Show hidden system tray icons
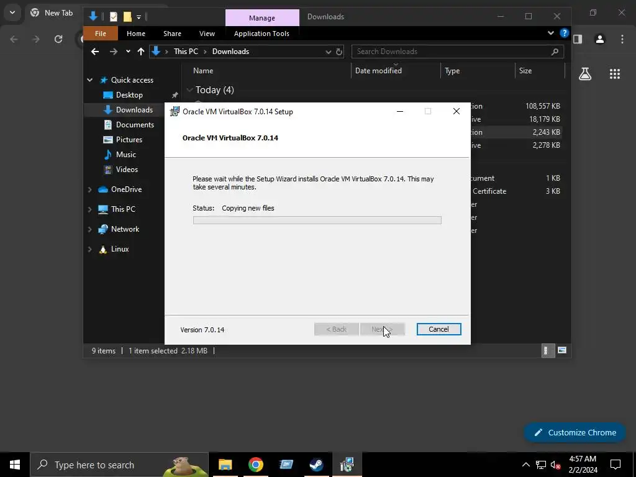The width and height of the screenshot is (636, 477). pos(525,465)
